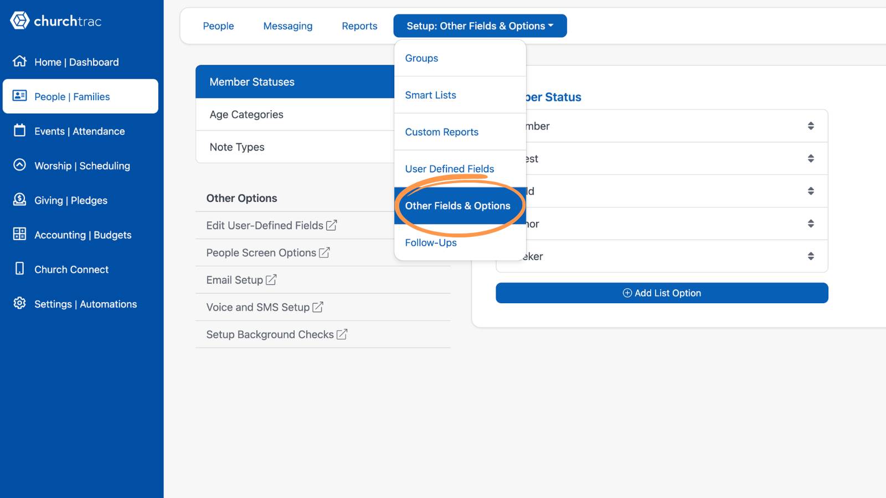This screenshot has width=886, height=498.
Task: Click the Add List Option button
Action: (662, 293)
